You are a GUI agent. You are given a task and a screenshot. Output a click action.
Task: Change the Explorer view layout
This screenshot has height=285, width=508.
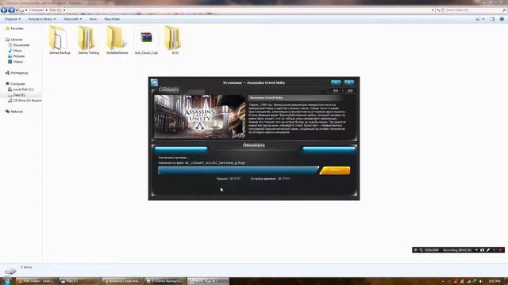[x=478, y=19]
